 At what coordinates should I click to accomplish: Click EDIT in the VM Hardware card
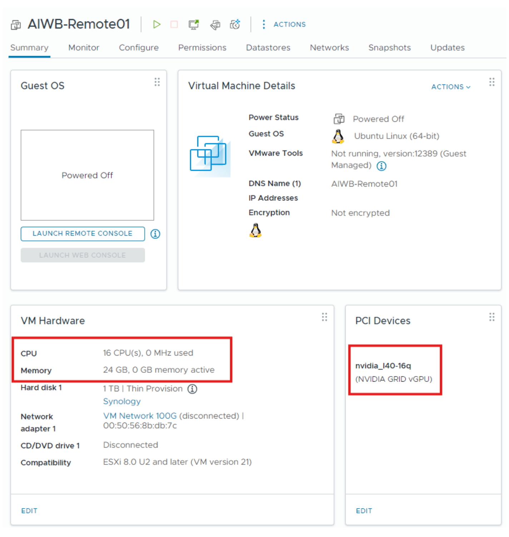29,511
